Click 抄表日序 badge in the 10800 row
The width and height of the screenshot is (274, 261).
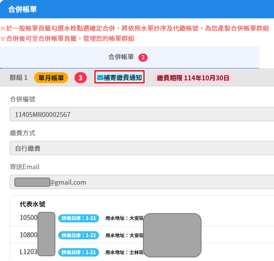pos(78,235)
